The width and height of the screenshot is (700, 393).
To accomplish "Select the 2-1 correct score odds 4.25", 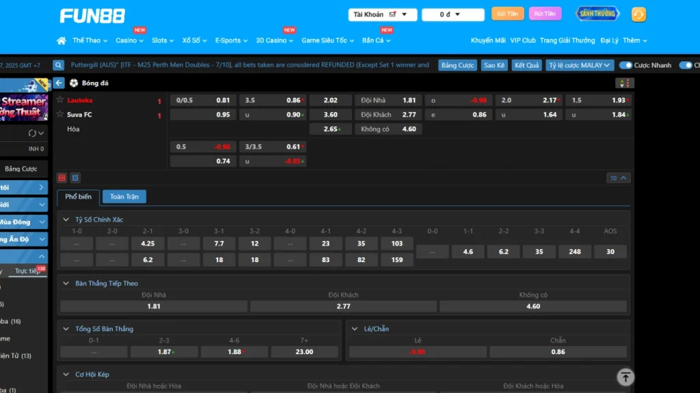I will [148, 244].
